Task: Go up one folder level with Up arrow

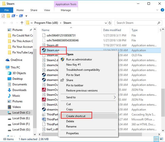Action: 22,23
